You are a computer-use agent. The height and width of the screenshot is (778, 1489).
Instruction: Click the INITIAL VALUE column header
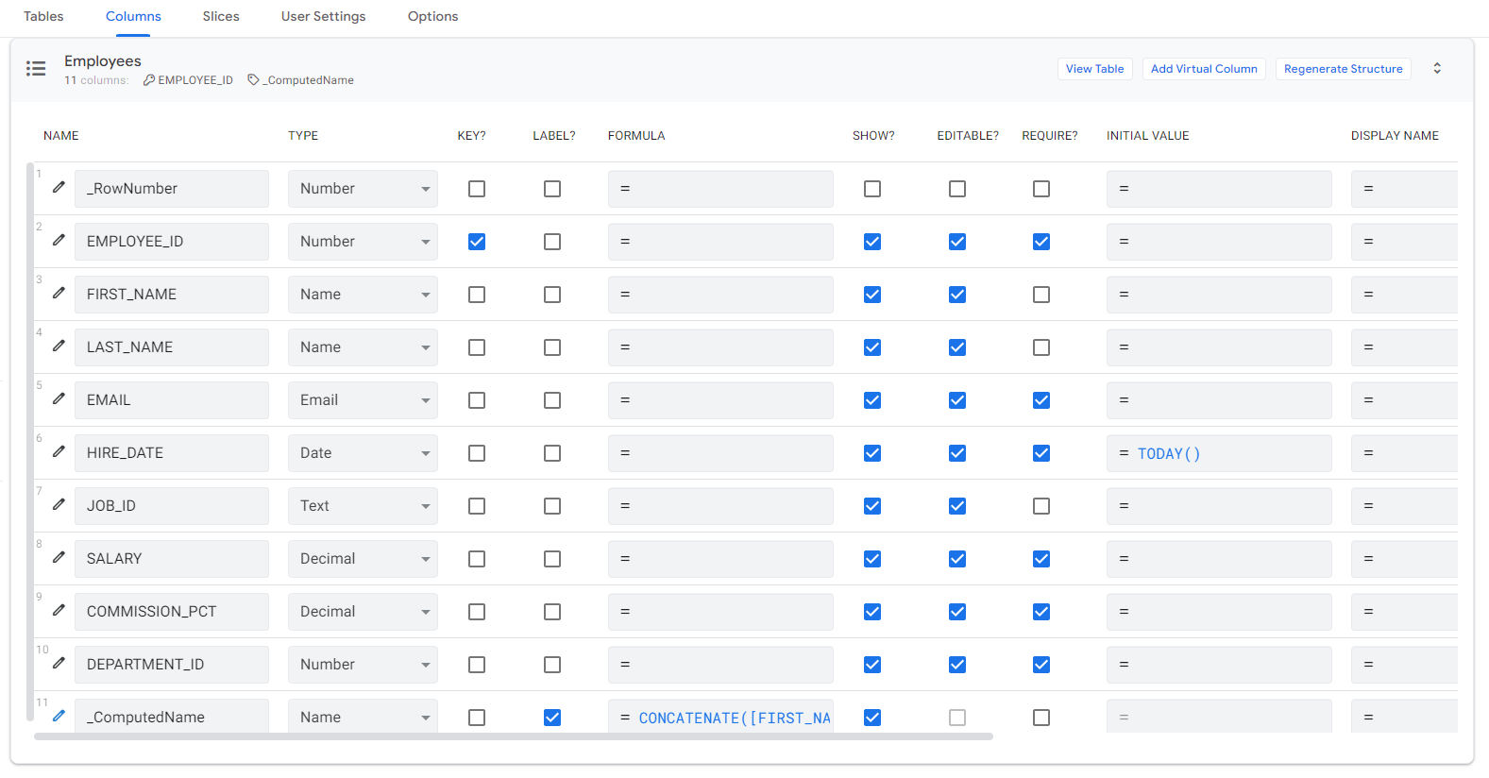click(1147, 136)
